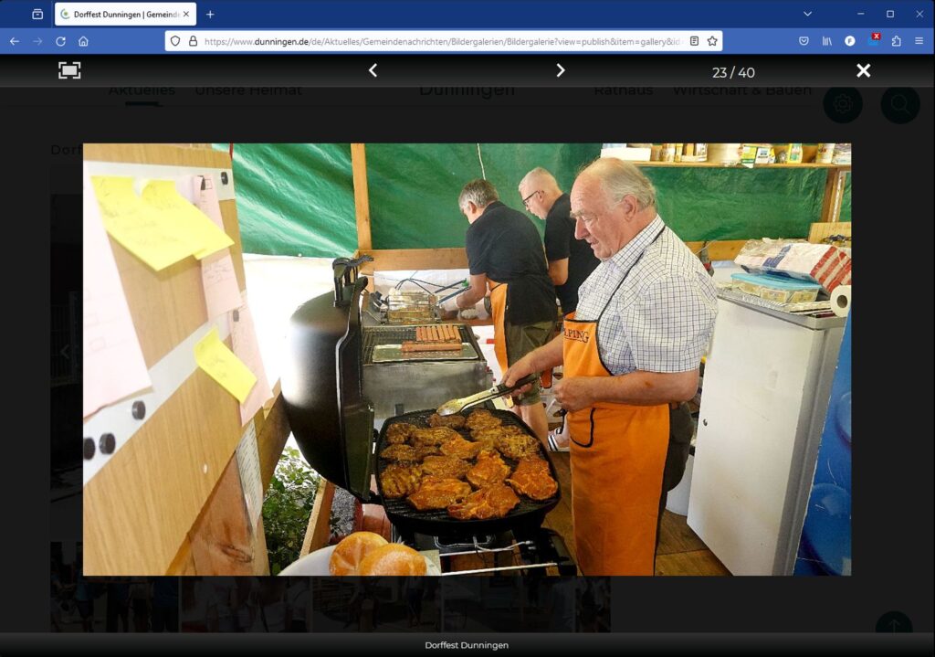Bookmark this page with the star icon

pyautogui.click(x=712, y=41)
